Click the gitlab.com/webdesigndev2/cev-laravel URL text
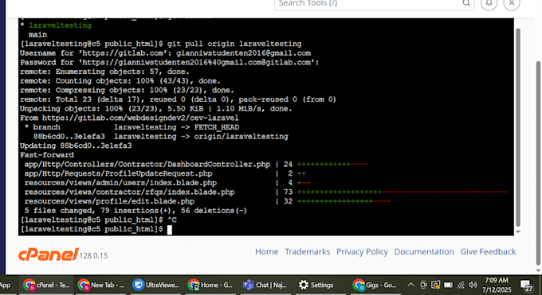The image size is (542, 295). [140, 118]
